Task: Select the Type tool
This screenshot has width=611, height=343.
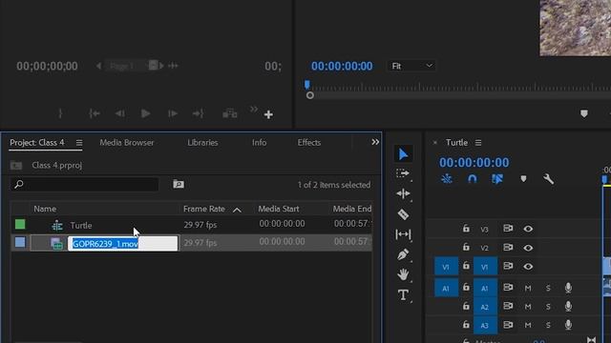Action: (x=403, y=294)
